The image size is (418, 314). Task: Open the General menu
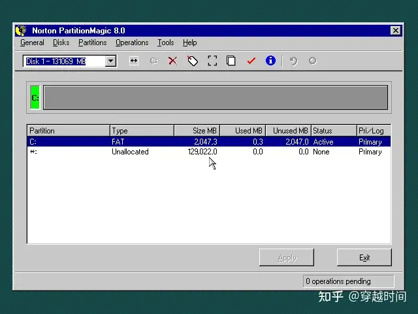[32, 43]
